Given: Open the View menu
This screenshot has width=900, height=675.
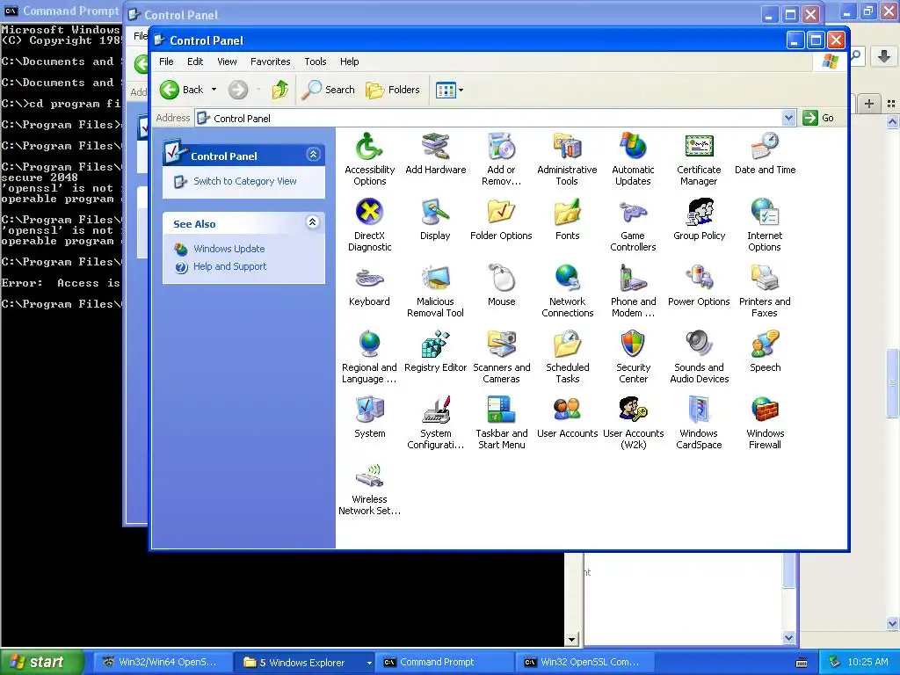Looking at the screenshot, I should tap(227, 62).
